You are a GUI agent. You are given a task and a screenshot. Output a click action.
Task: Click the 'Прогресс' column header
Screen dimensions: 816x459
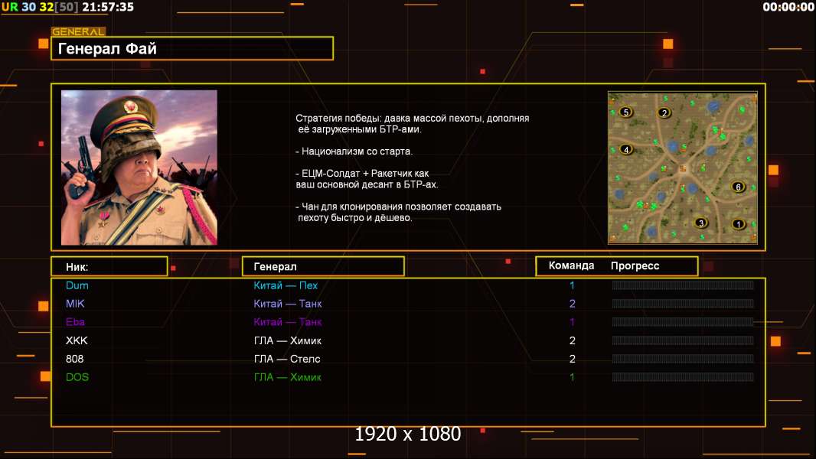point(635,265)
